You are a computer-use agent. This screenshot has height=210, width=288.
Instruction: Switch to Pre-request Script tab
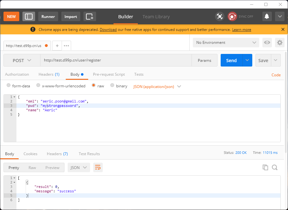coord(109,74)
